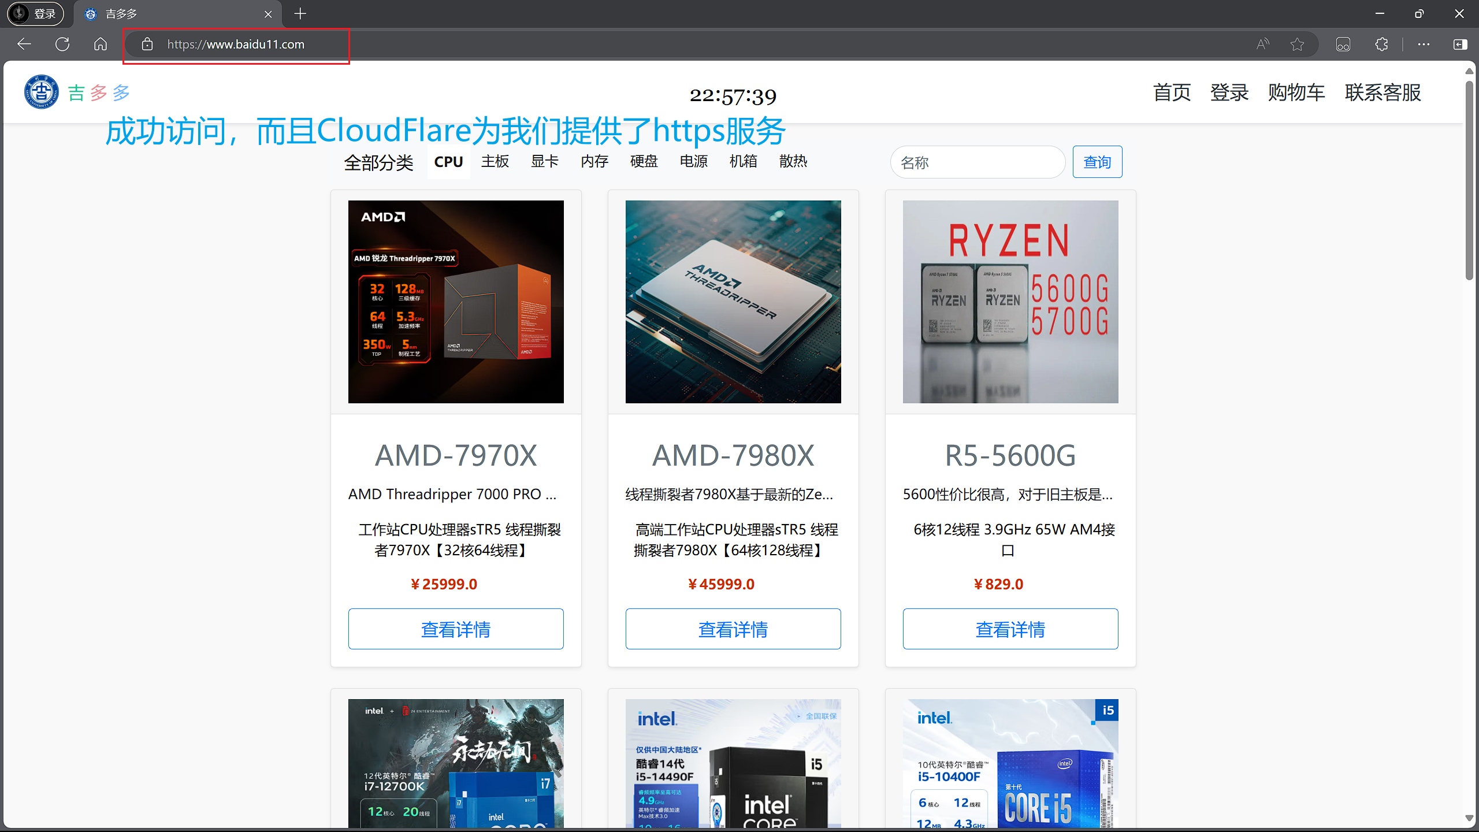The height and width of the screenshot is (832, 1479).
Task: Select the 主板 category tab
Action: coord(495,161)
